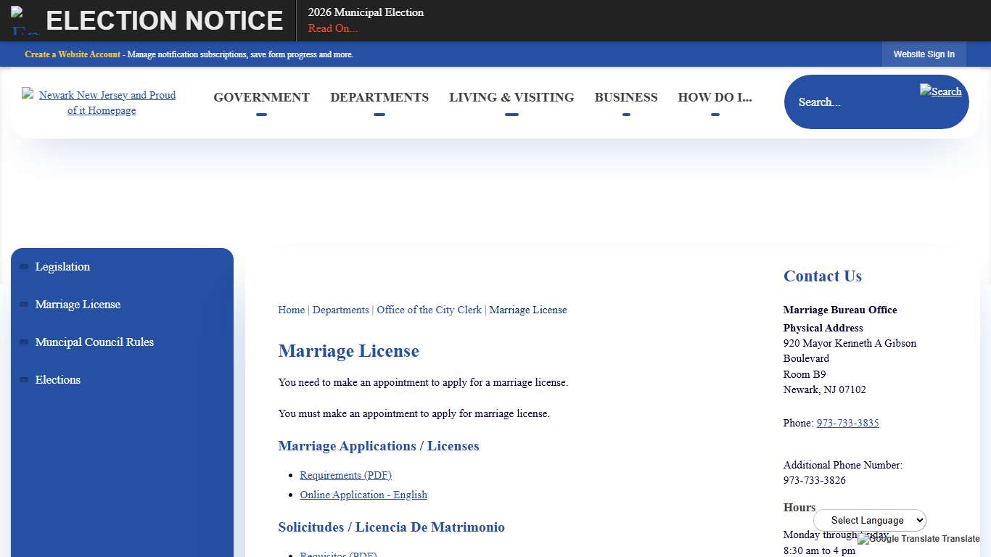Open the Requirements (PDF) link

[x=345, y=475]
